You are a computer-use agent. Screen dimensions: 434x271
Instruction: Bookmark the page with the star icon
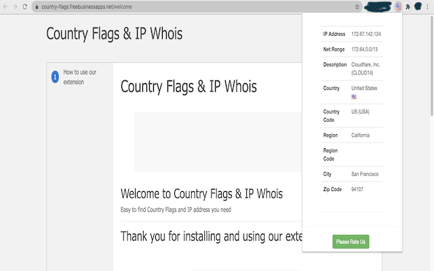point(357,7)
